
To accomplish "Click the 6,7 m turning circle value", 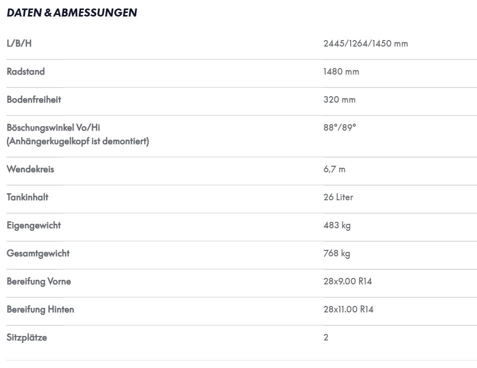I will tap(334, 169).
